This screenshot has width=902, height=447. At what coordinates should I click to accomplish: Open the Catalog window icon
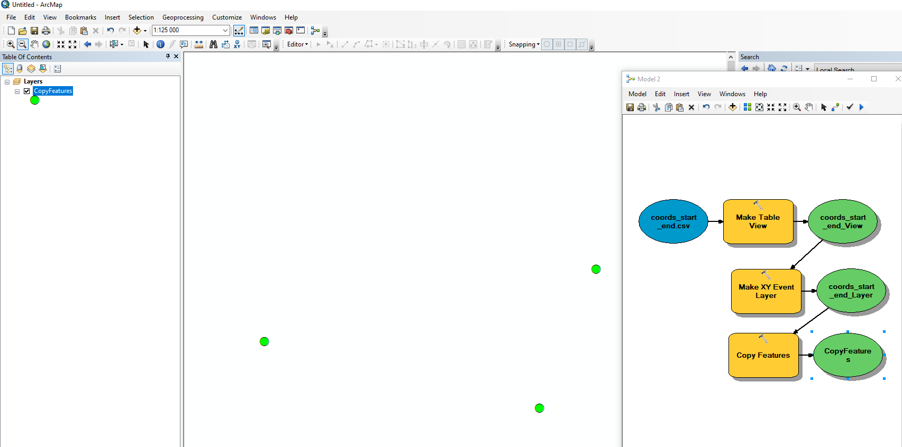pyautogui.click(x=266, y=31)
